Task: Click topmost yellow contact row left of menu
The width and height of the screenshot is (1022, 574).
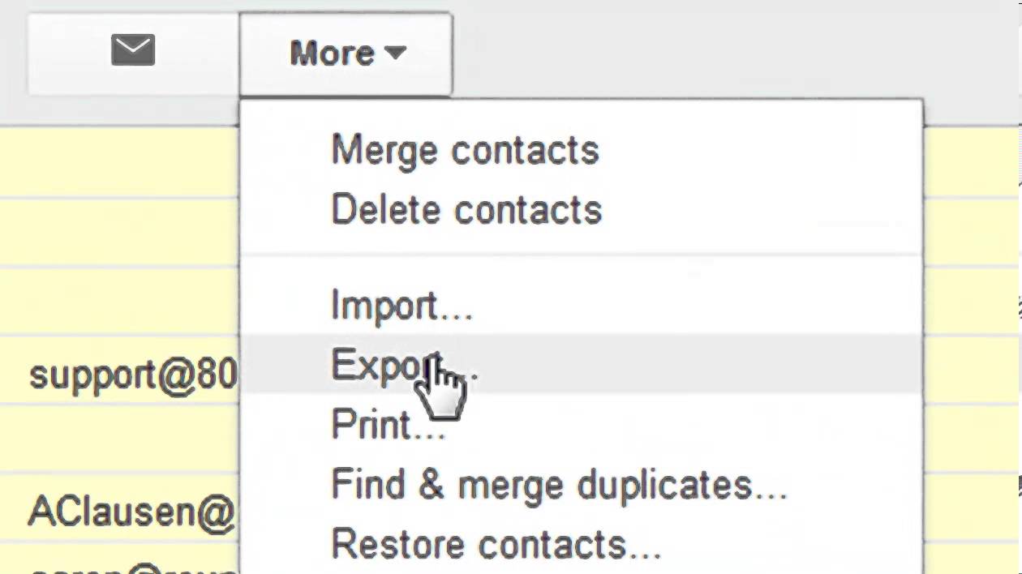Action: [x=122, y=161]
